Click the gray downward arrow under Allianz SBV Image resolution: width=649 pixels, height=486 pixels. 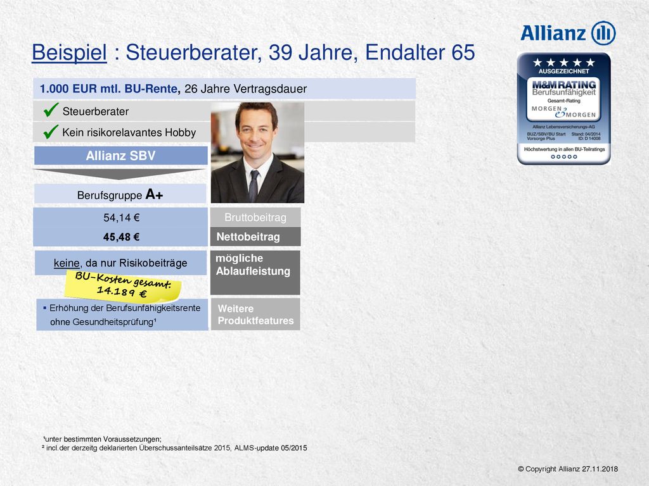[120, 173]
